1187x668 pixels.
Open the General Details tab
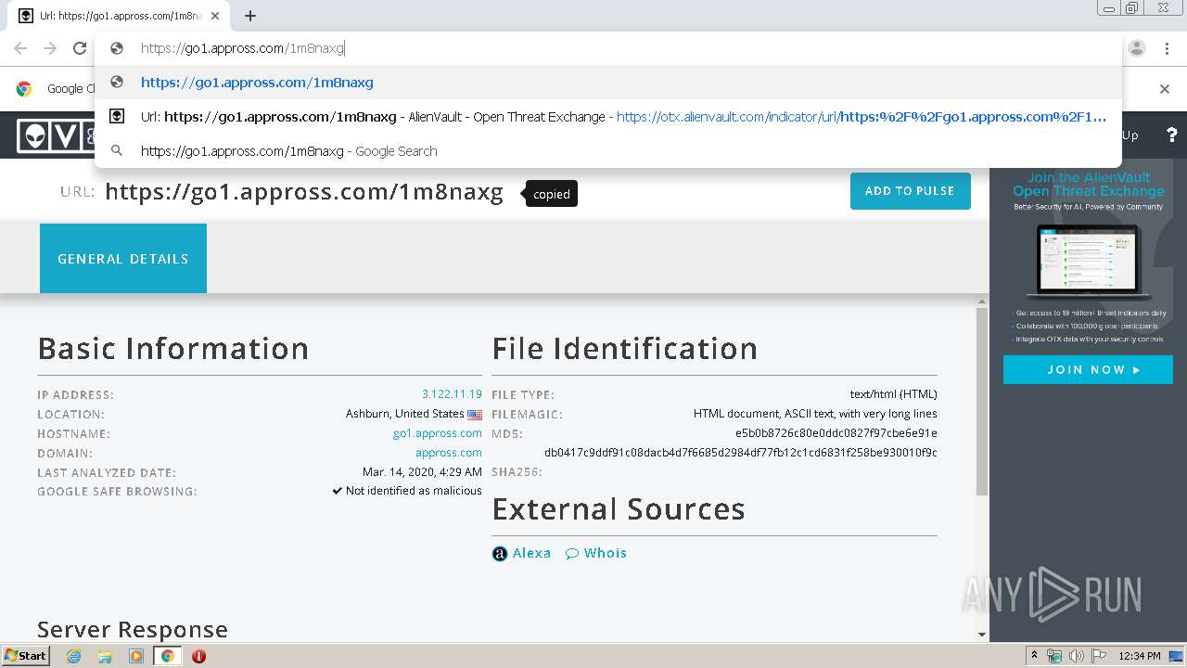[123, 259]
